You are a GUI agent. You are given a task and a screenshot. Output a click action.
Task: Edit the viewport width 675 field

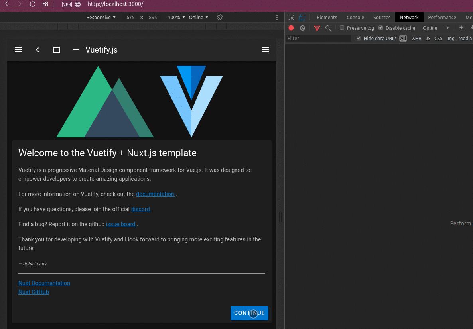click(x=130, y=18)
